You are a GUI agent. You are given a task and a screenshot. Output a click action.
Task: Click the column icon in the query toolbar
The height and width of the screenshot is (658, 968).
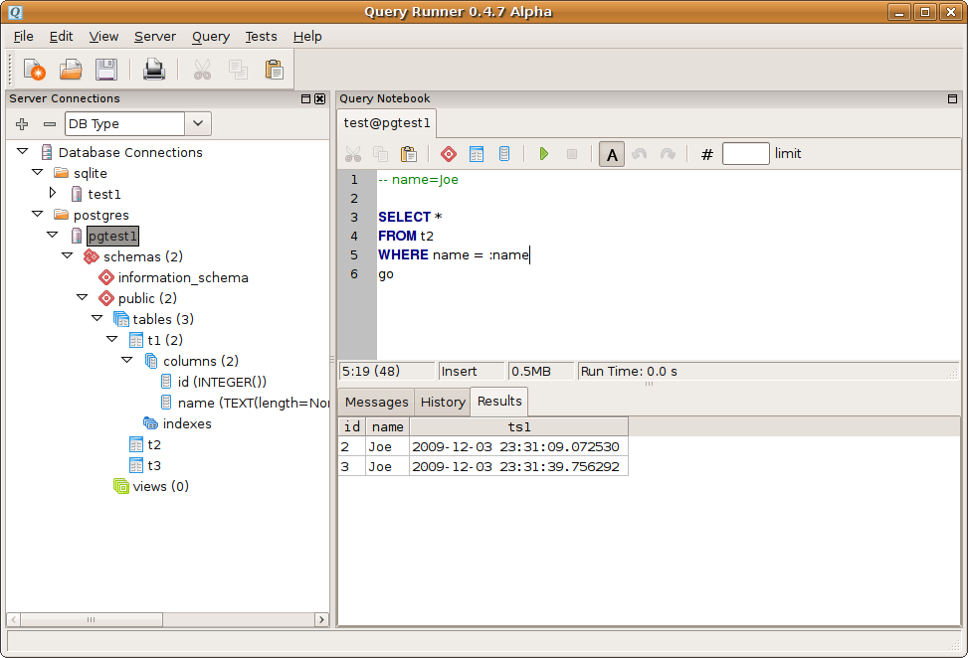tap(504, 153)
